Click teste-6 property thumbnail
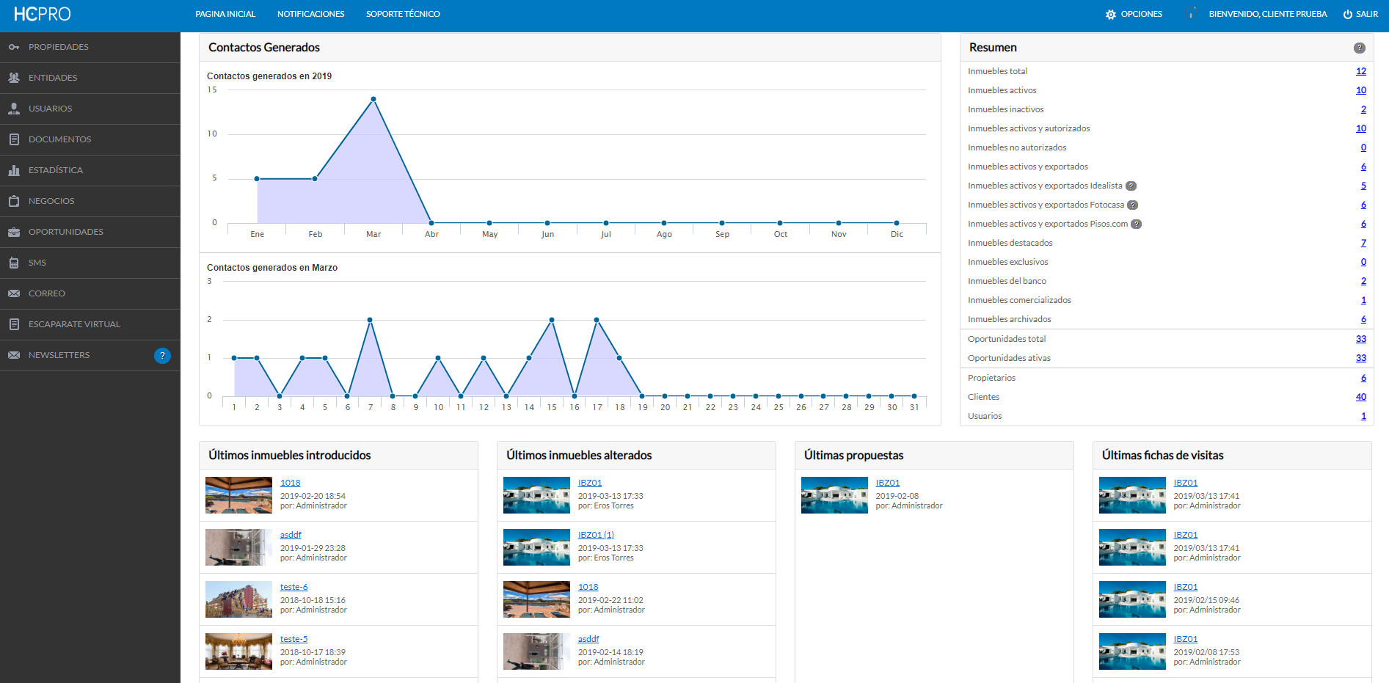The image size is (1389, 683). (x=238, y=599)
